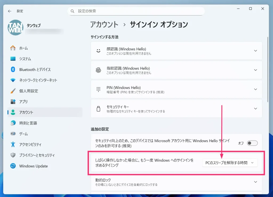Image resolution: width=273 pixels, height=197 pixels.
Task: Click the アカウント breadcrumb link
Action: [104, 25]
